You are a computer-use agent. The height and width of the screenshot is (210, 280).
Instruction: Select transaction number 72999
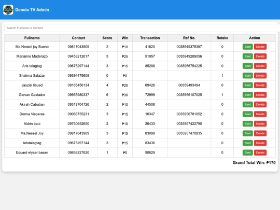(150, 95)
